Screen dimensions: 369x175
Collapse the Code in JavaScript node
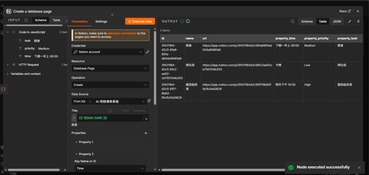[x=8, y=32]
